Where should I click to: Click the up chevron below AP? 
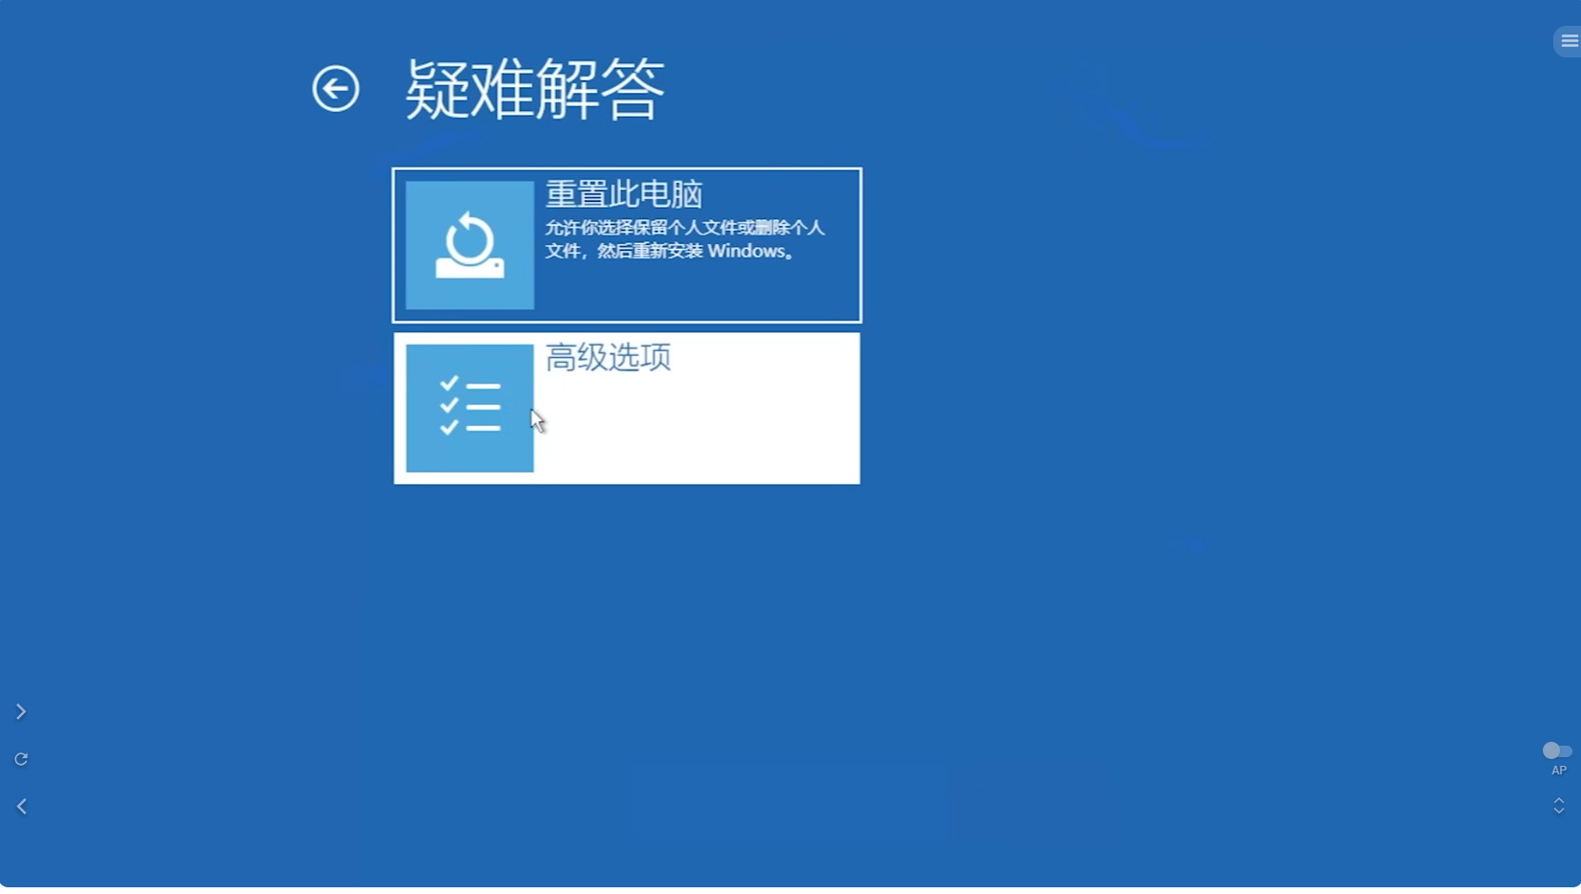coord(1559,800)
